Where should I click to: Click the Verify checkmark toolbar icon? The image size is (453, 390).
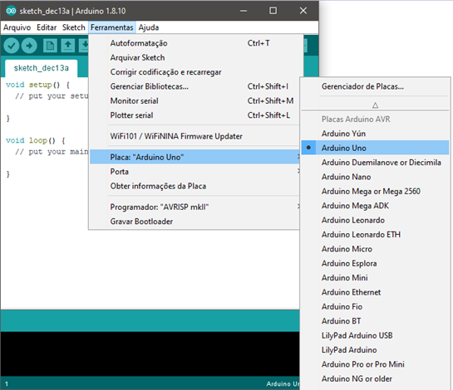(12, 46)
